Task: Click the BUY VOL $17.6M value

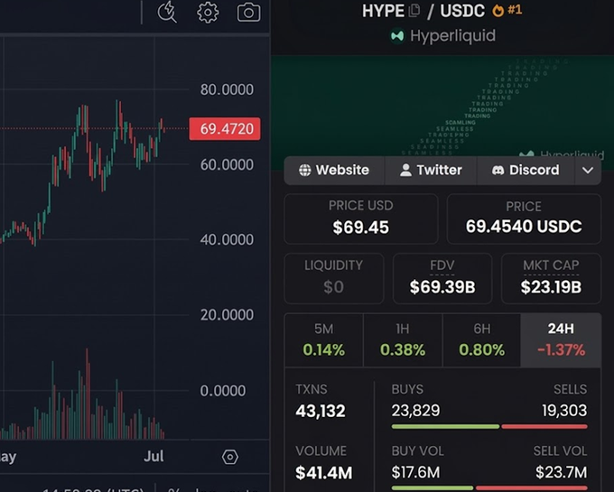Action: [415, 472]
